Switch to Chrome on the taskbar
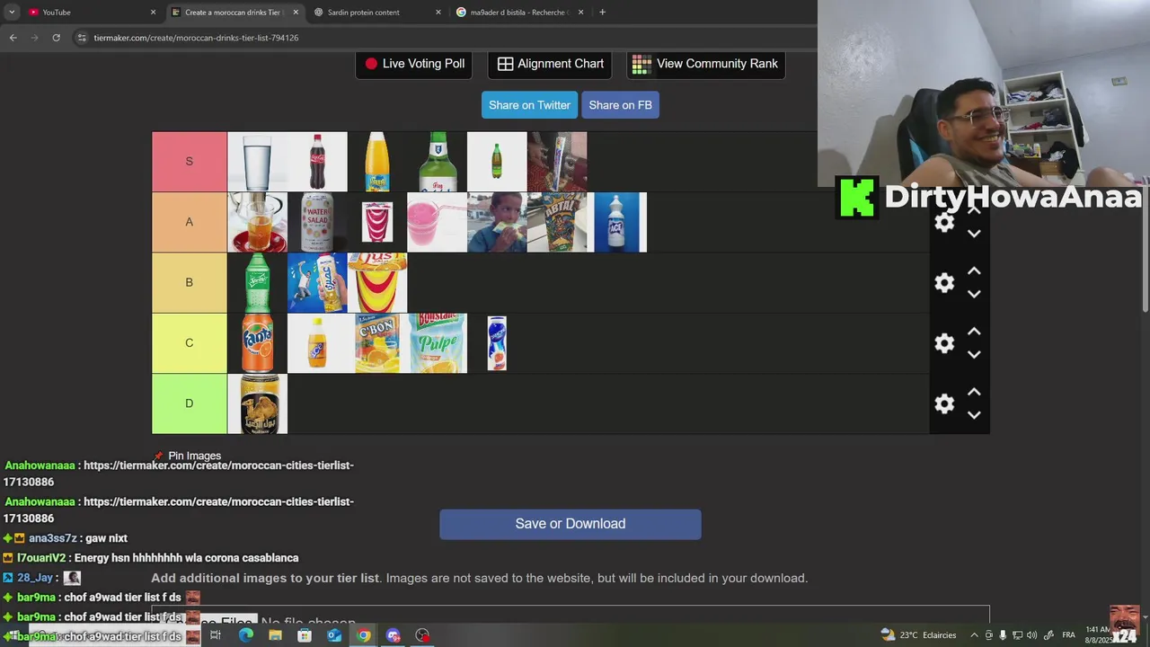1150x647 pixels. pos(364,635)
